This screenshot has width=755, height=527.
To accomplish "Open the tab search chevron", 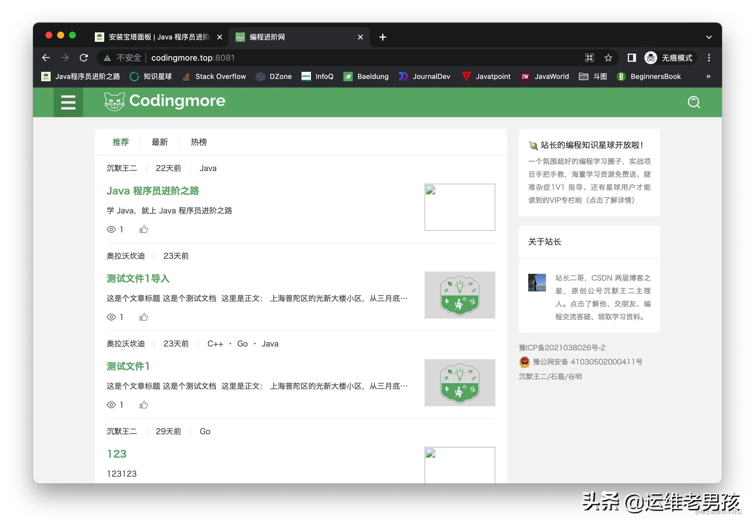I will coord(708,37).
